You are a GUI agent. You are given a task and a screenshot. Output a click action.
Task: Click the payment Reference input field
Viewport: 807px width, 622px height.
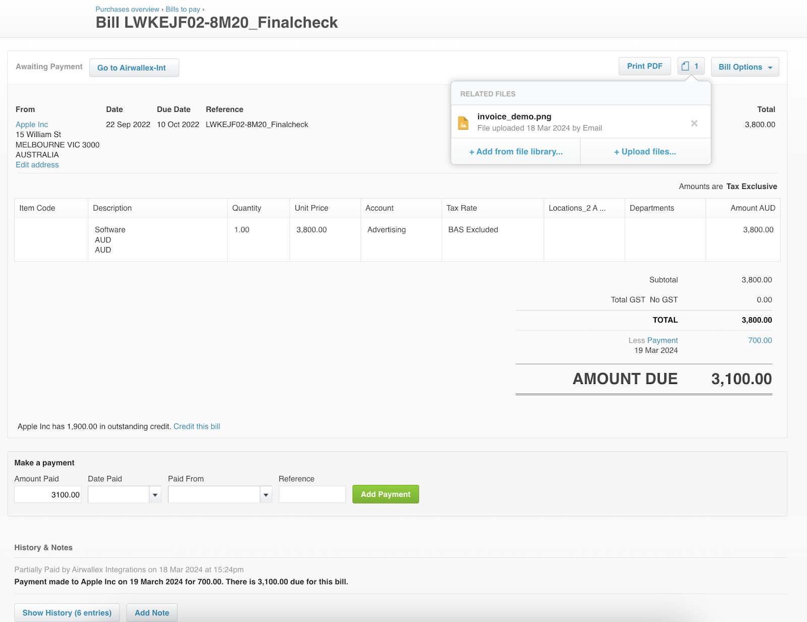tap(312, 495)
